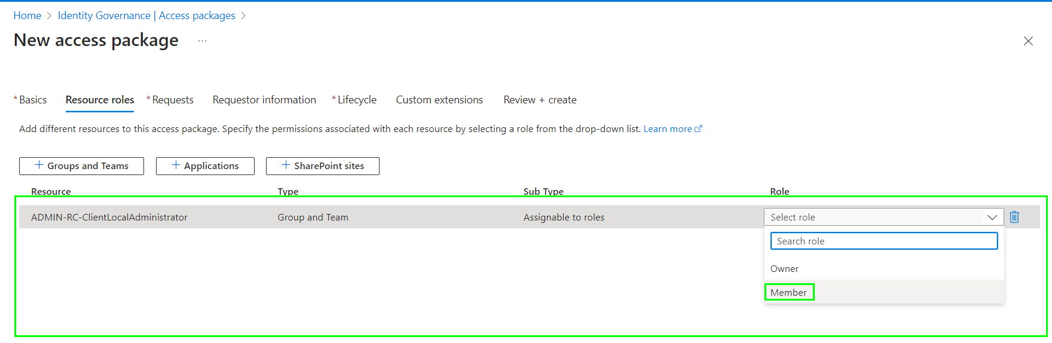Screen dimensions: 1052x343
Task: Choose Member from the role list
Action: [788, 292]
